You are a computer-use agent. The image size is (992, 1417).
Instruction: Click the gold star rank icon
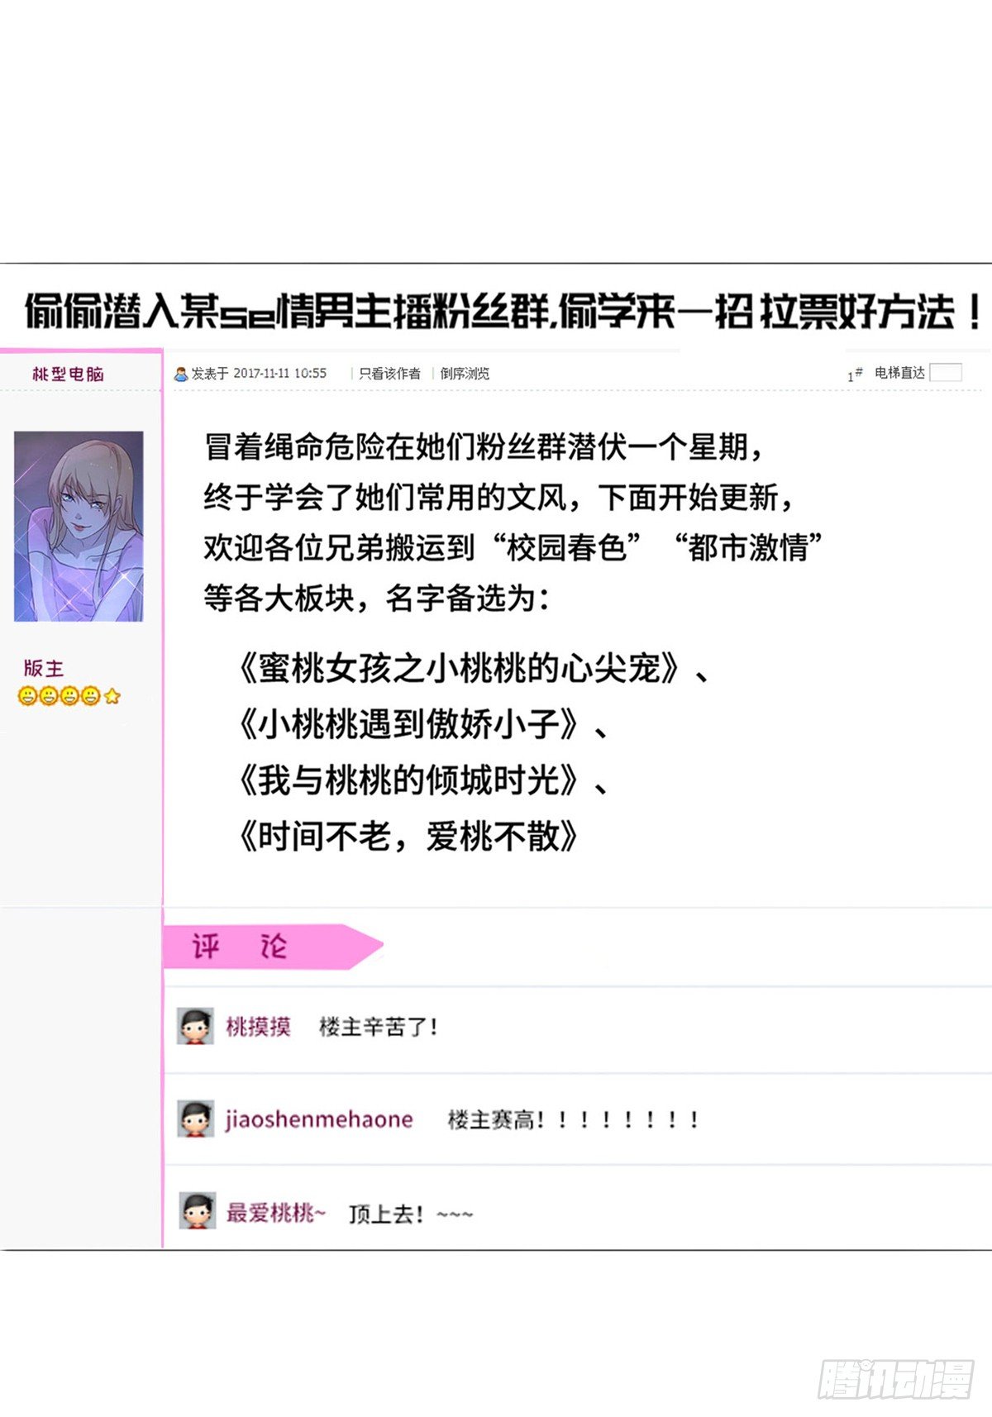pos(112,696)
